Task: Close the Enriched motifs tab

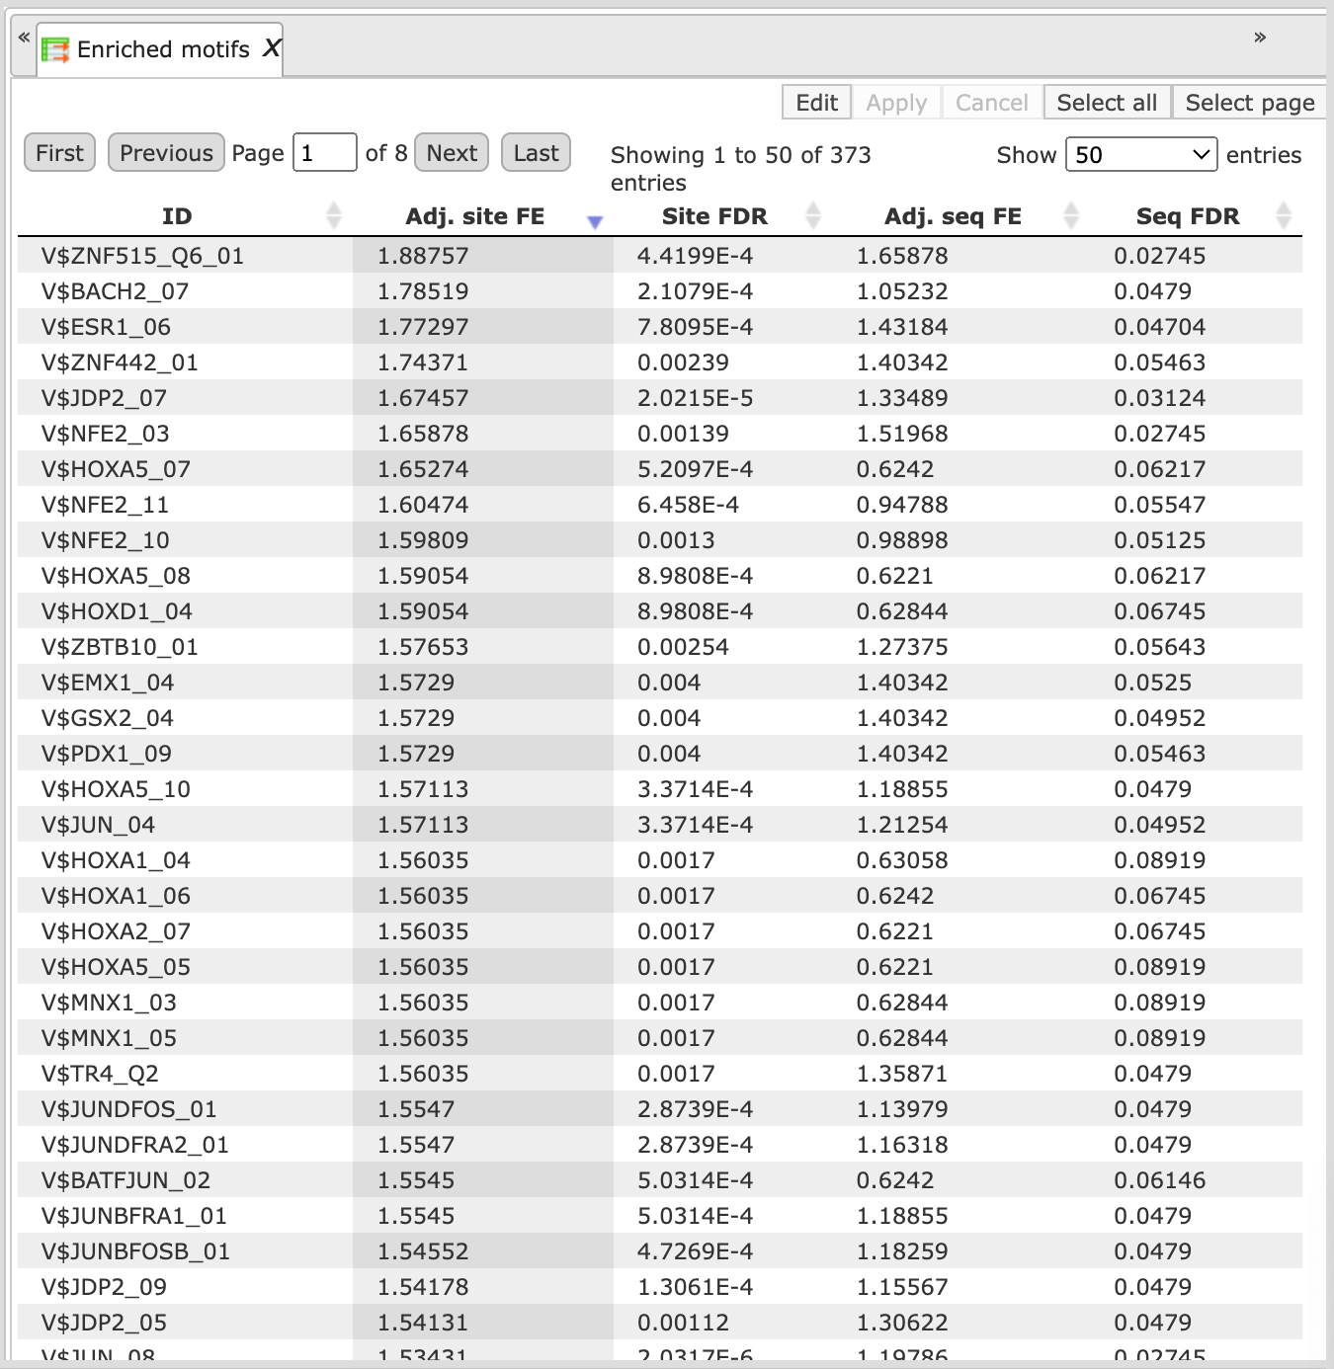Action: point(272,47)
